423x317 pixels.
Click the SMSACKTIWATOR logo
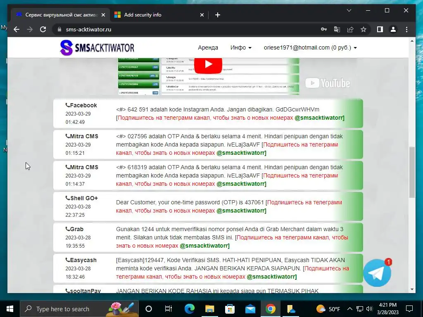(97, 48)
